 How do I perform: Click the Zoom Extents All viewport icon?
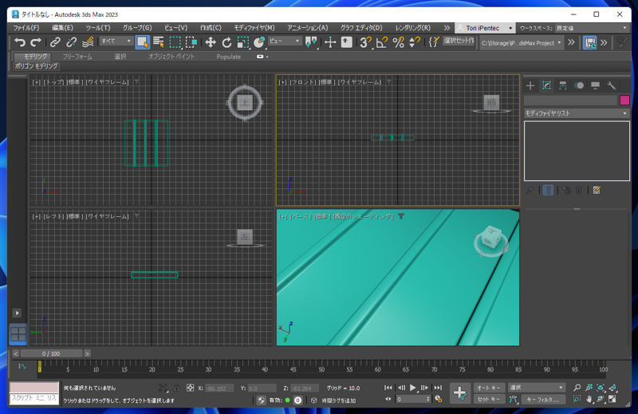(x=612, y=388)
